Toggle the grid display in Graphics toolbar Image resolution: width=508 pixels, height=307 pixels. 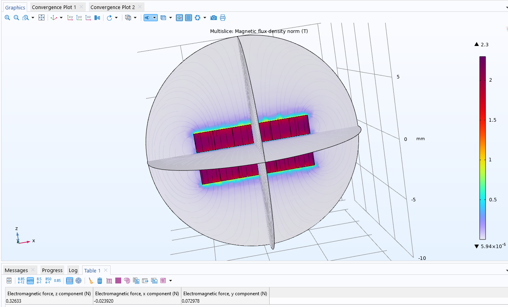pyautogui.click(x=188, y=18)
